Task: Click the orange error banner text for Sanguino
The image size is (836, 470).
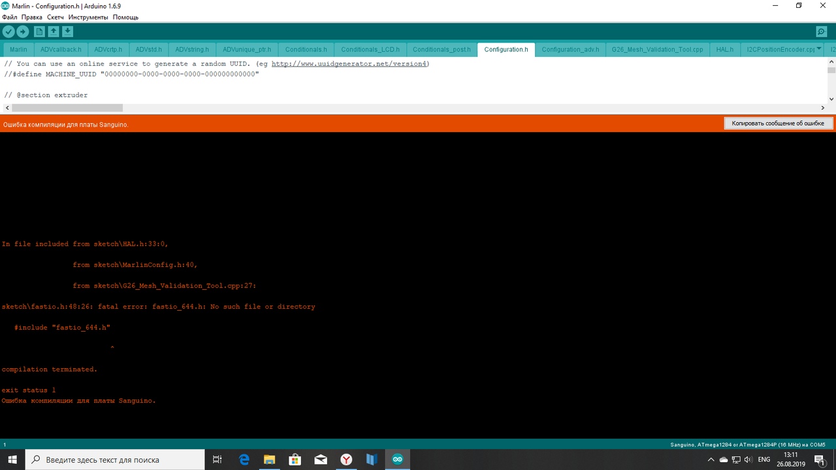Action: [x=65, y=124]
